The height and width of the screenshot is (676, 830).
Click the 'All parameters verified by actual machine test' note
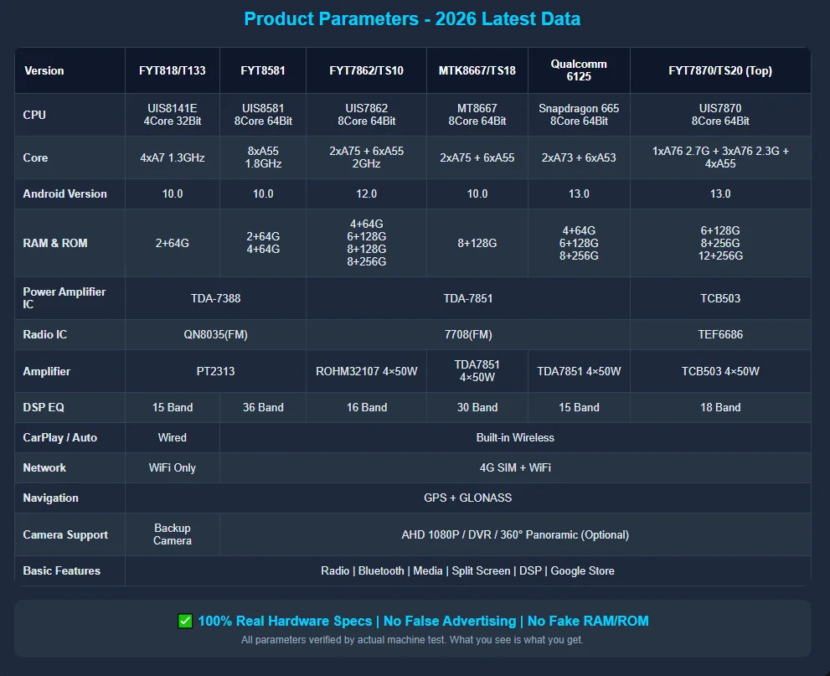coord(412,640)
